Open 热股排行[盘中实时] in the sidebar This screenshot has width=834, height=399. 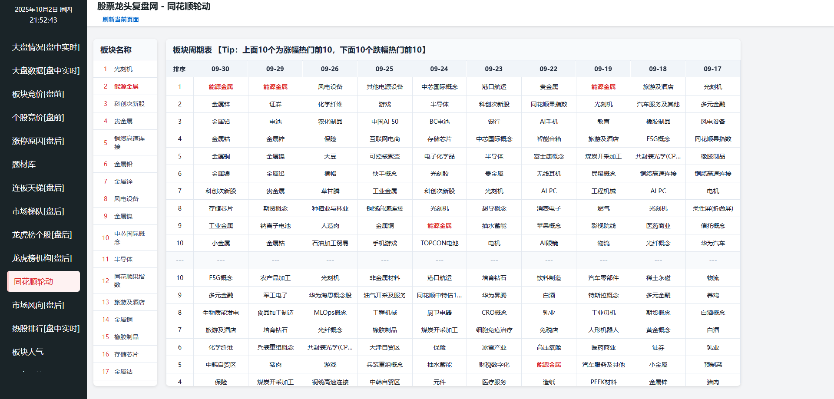point(46,329)
